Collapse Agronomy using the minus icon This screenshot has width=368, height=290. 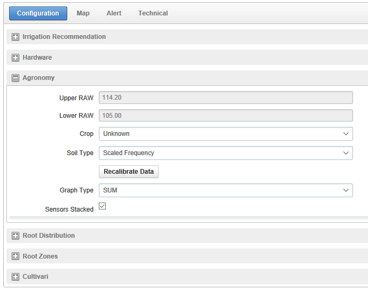pos(15,78)
